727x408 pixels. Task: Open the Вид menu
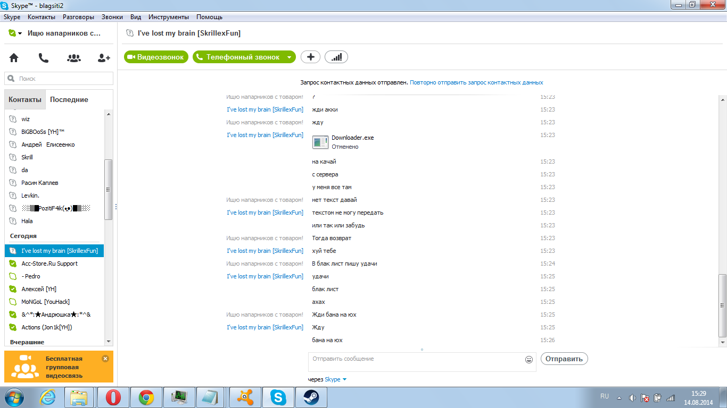tap(136, 17)
